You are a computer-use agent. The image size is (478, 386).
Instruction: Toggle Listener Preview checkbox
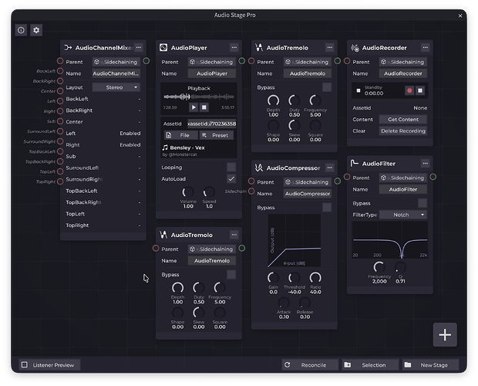[25, 365]
